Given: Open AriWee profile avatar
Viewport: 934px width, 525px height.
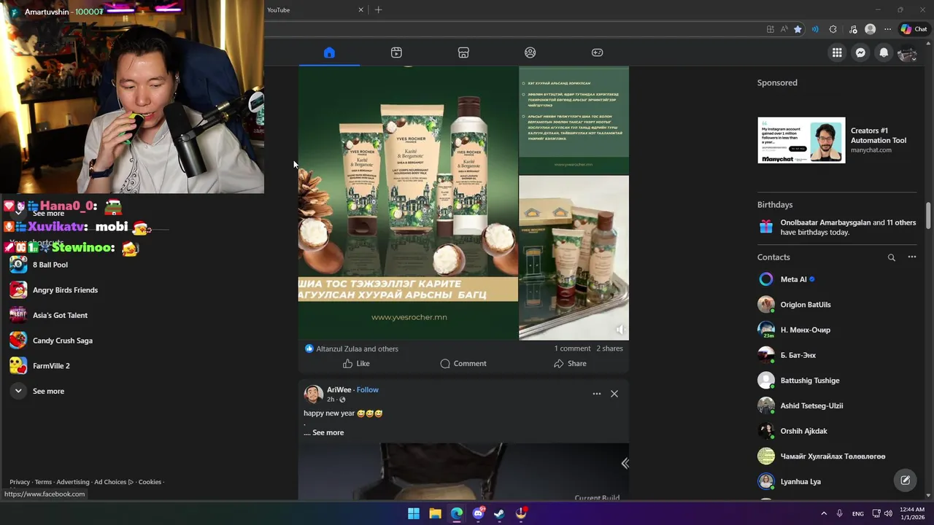Looking at the screenshot, I should 313,394.
